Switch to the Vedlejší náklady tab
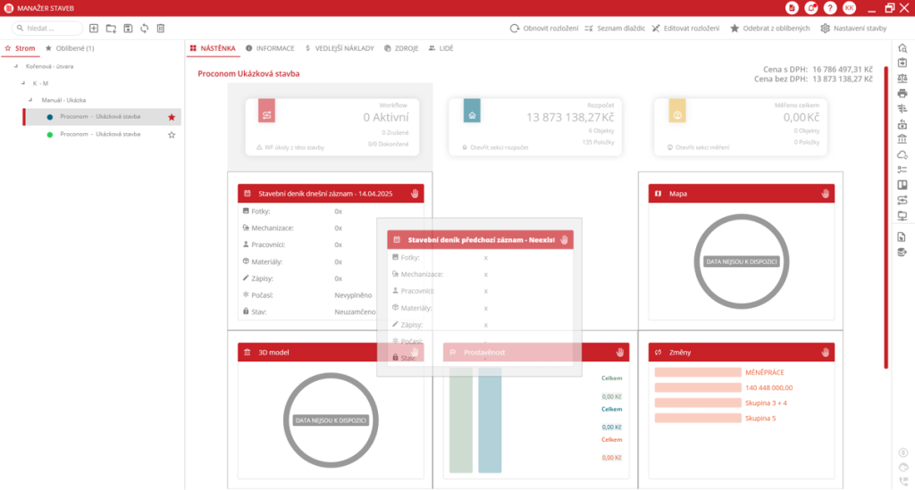Screen dimensions: 915x490 [339, 47]
